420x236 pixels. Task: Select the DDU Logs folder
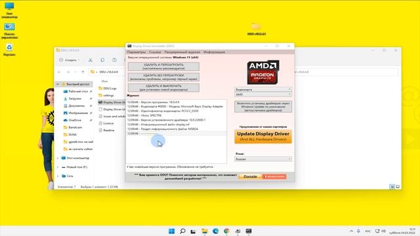click(x=108, y=88)
